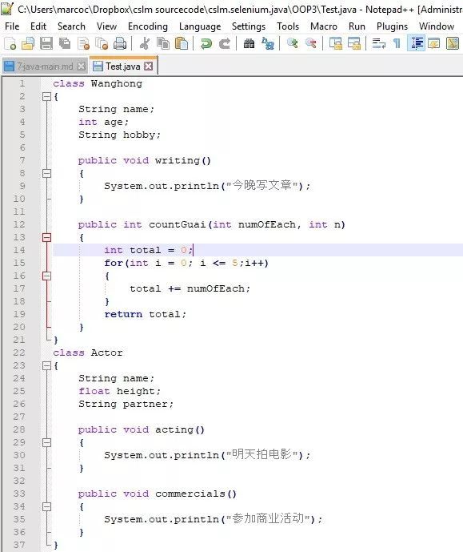Open the Plugins menu
Screen dimensions: 463x552
(x=392, y=26)
